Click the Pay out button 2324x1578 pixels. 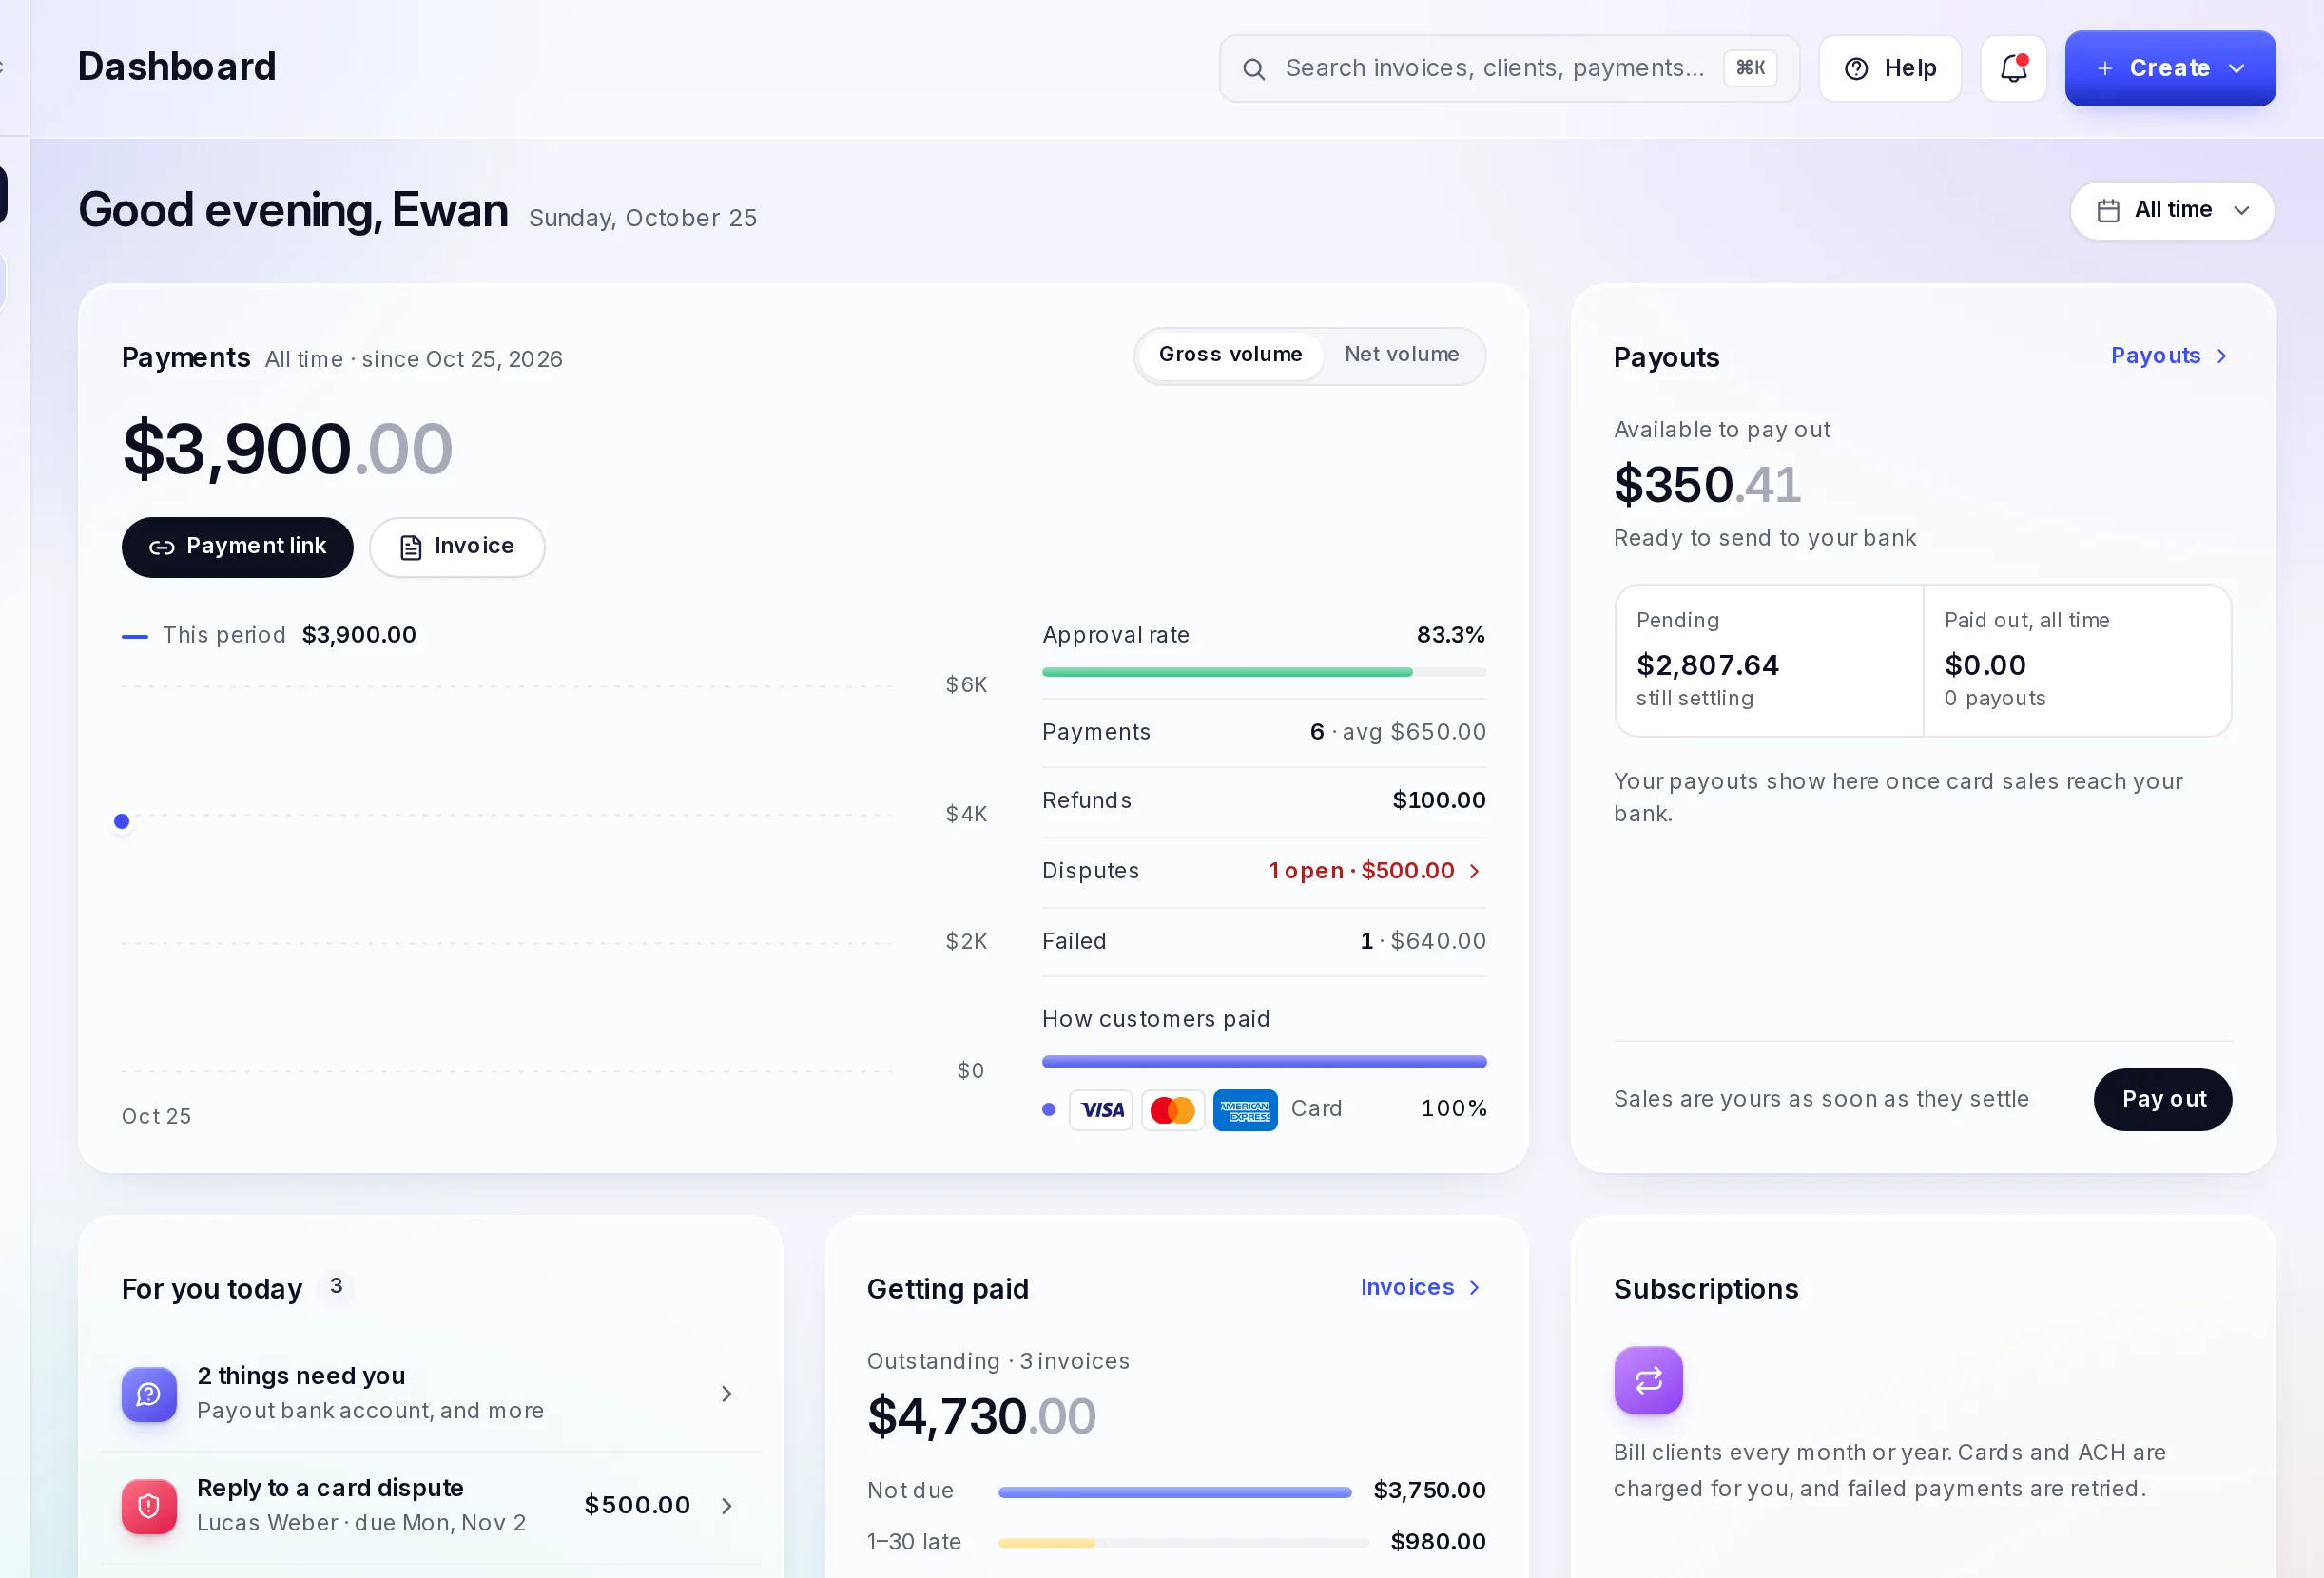point(2162,1099)
